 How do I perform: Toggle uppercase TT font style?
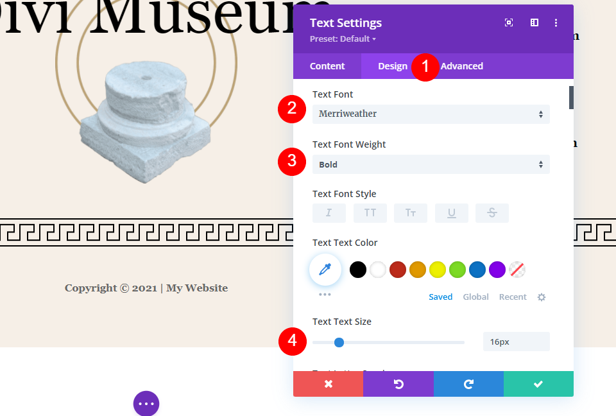[x=370, y=213]
